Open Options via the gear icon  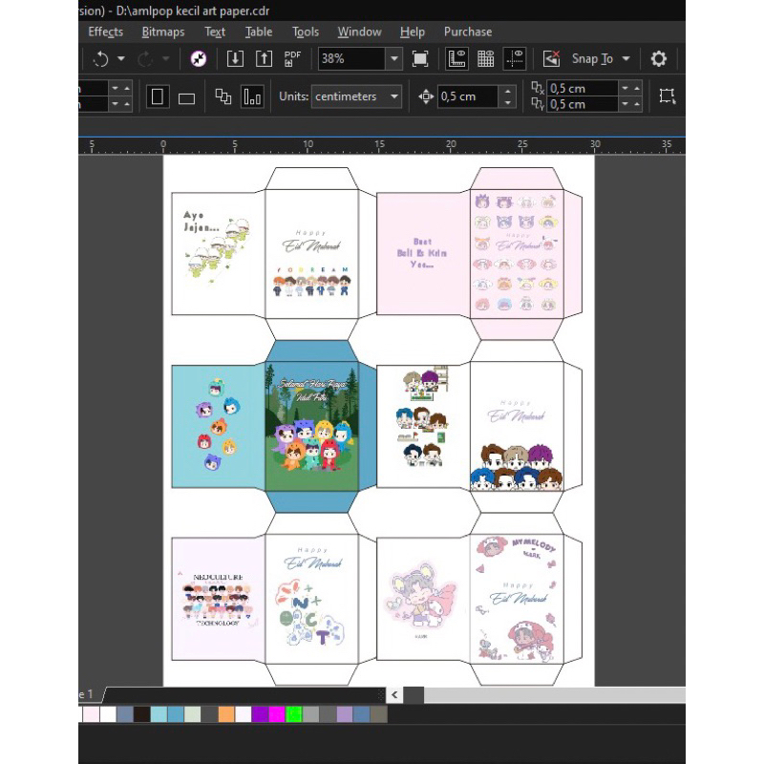(658, 59)
